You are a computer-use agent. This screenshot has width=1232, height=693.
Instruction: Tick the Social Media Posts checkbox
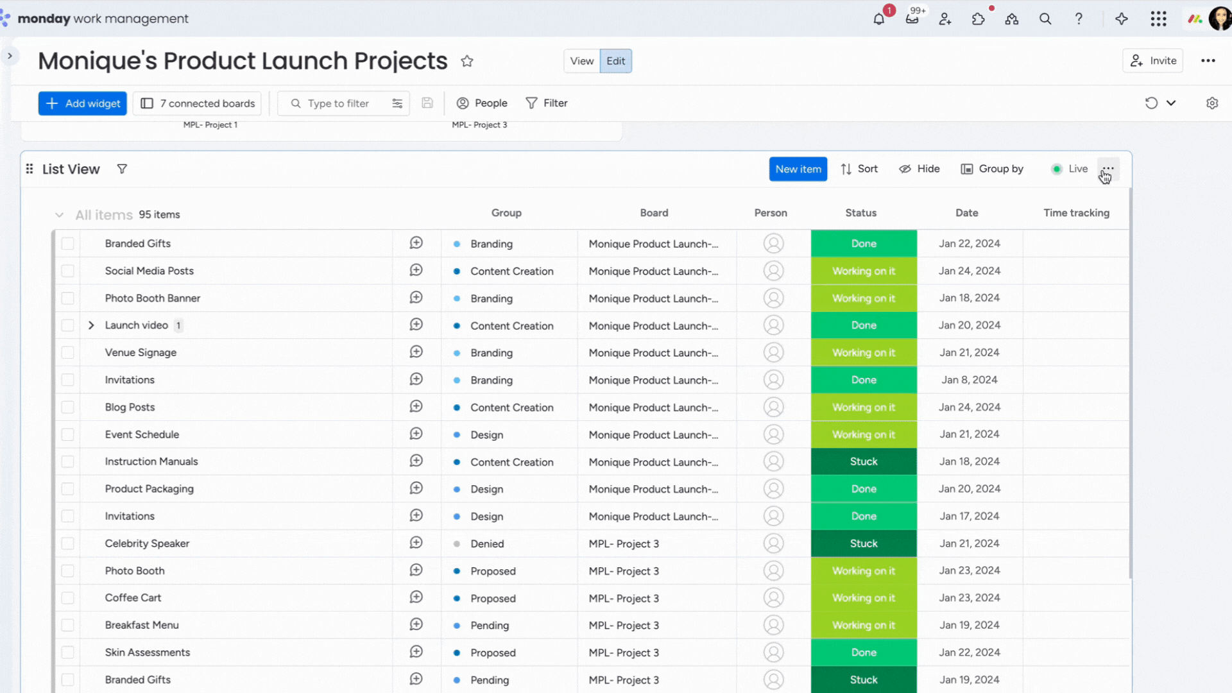click(67, 271)
